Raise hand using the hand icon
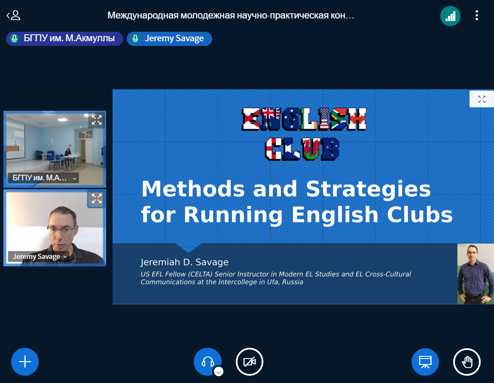The image size is (494, 383). 467,362
